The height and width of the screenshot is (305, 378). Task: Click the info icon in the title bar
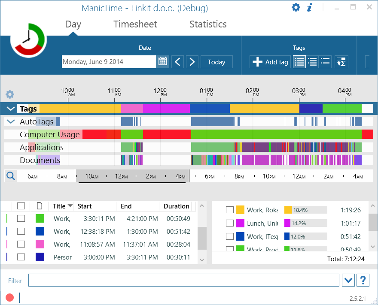tap(310, 7)
